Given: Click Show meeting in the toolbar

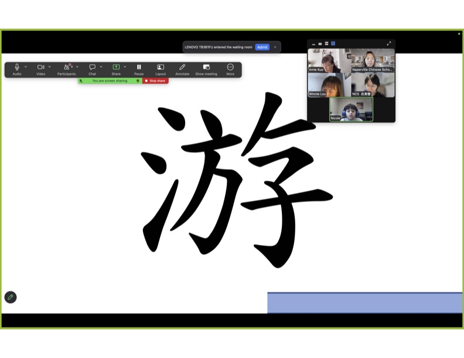Looking at the screenshot, I should pyautogui.click(x=206, y=70).
